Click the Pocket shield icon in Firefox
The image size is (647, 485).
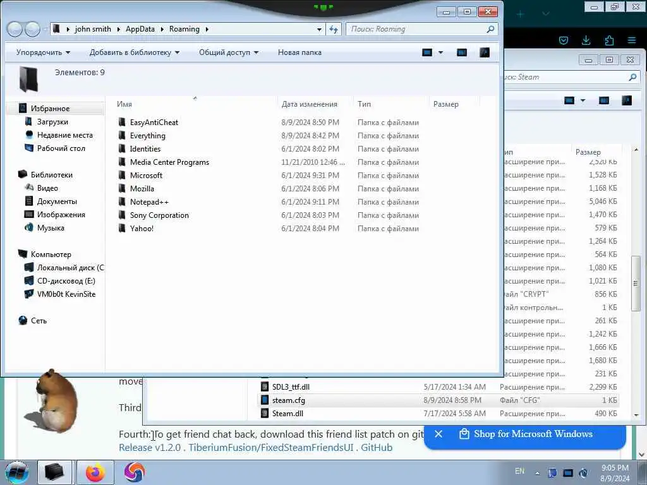pos(563,40)
